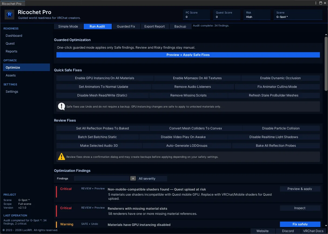Click 'Audit complete: 34 findings.' status text

point(211,26)
